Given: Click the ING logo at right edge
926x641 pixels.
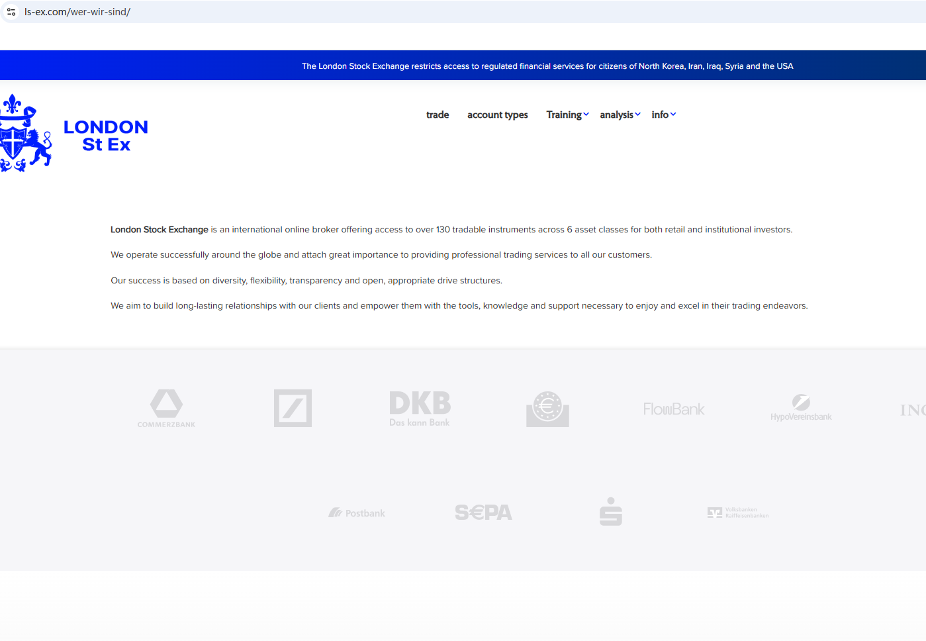Looking at the screenshot, I should [x=913, y=410].
